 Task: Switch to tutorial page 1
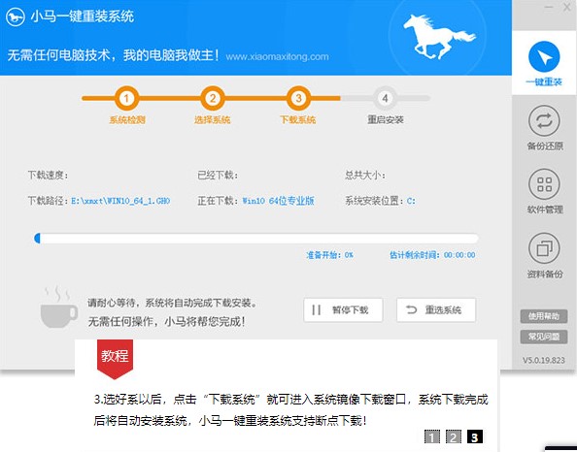click(x=431, y=436)
